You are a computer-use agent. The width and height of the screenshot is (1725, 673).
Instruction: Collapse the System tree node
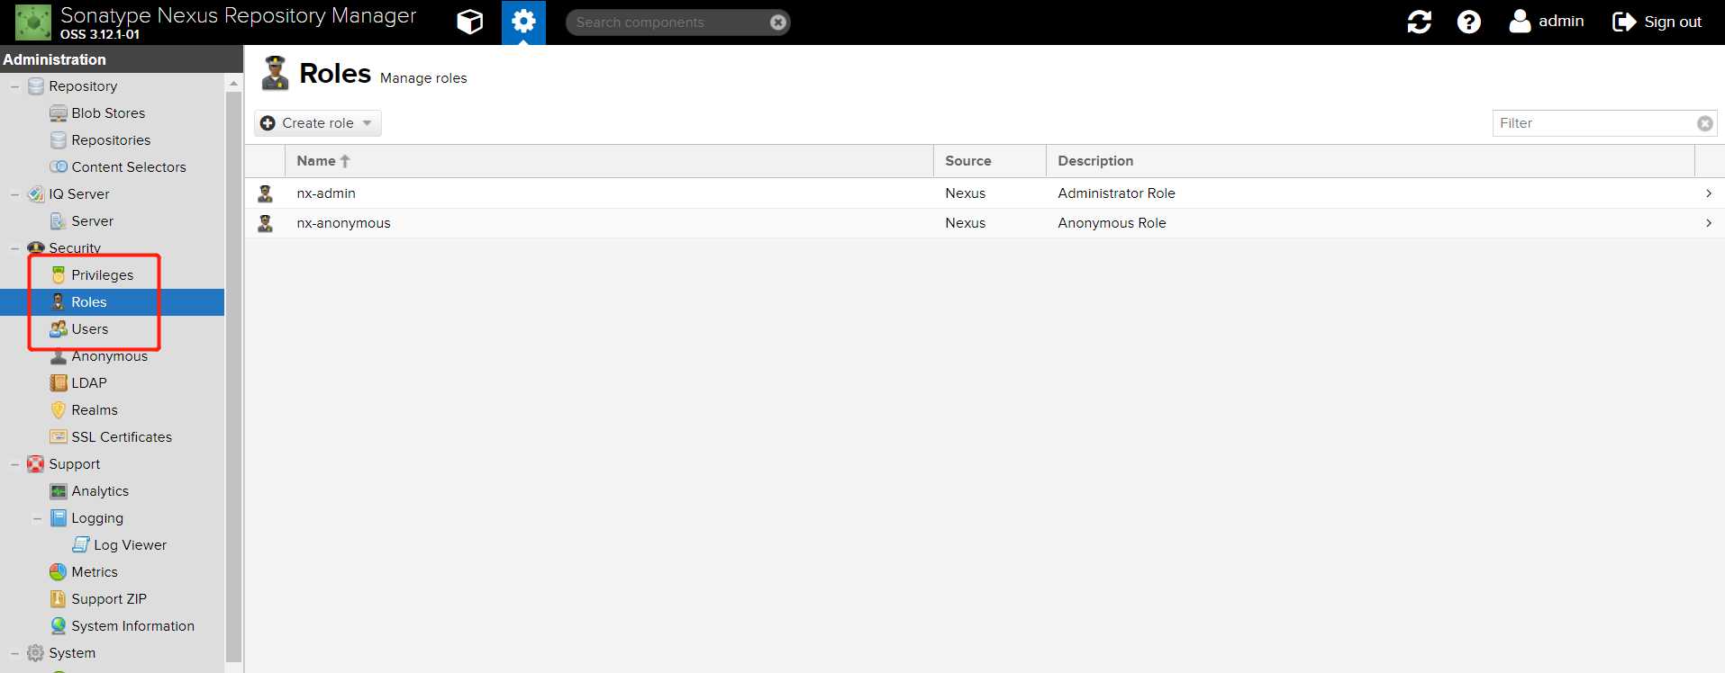tap(14, 653)
